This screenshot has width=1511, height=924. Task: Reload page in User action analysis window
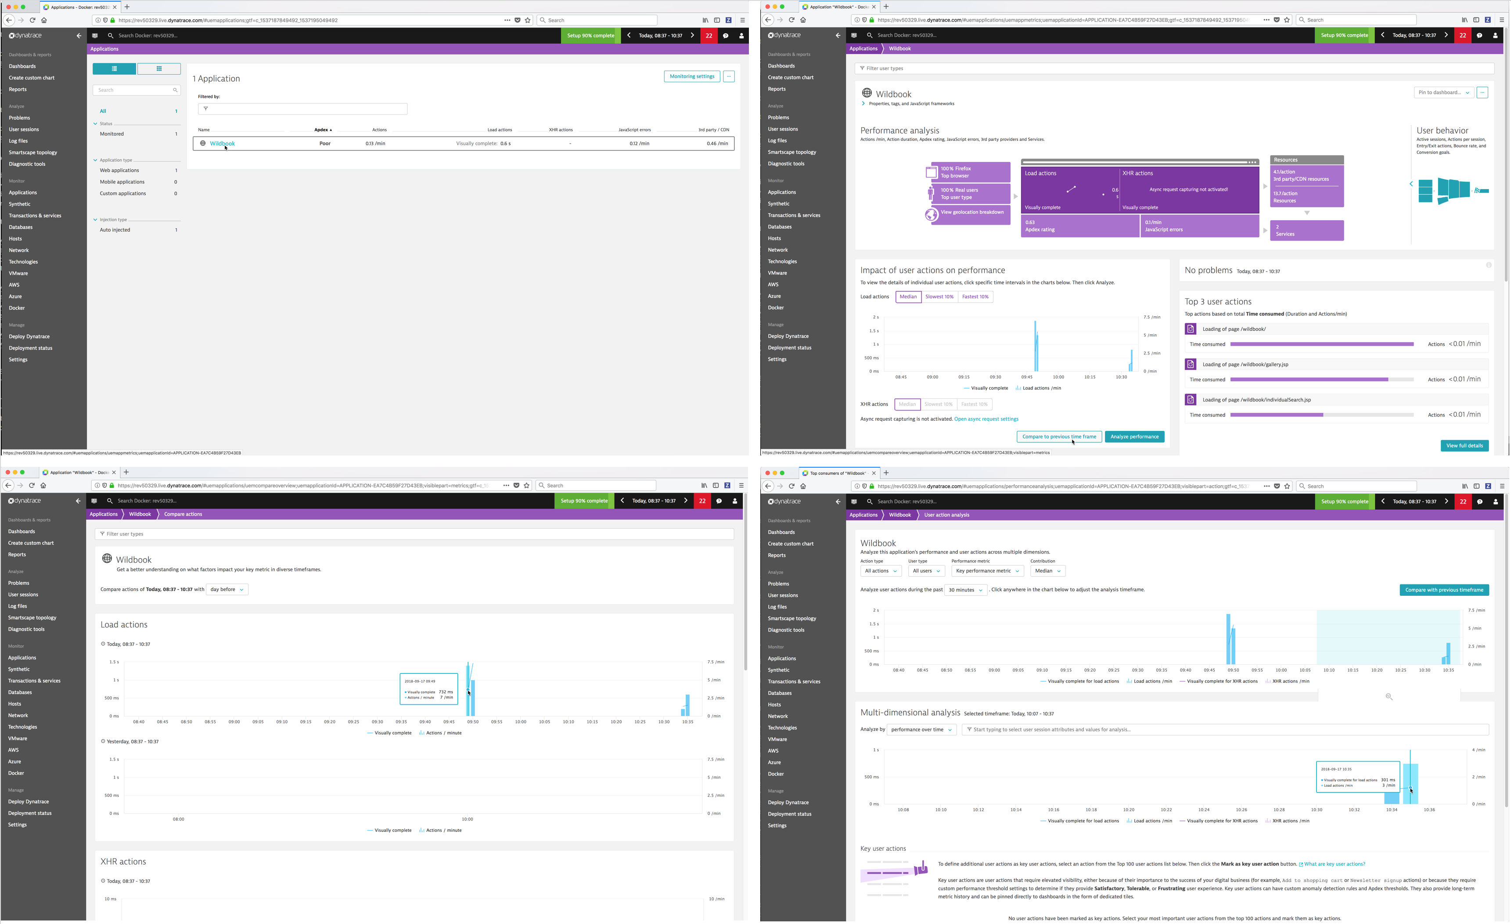pyautogui.click(x=791, y=486)
